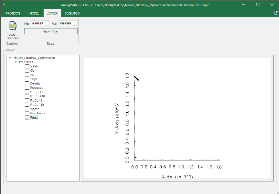Click the blue block in the viewer plot

click(135, 157)
